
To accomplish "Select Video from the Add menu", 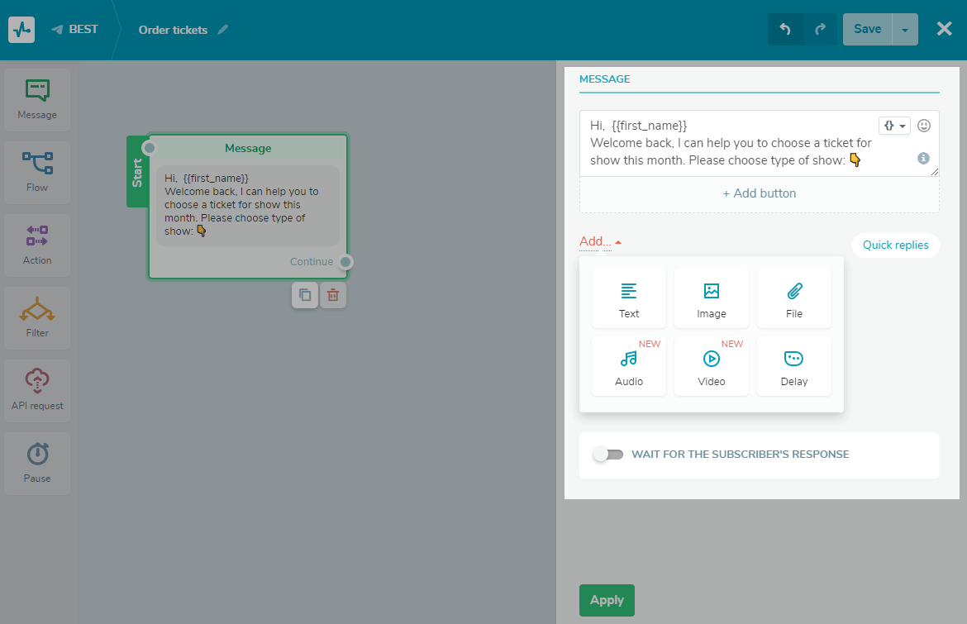I will pyautogui.click(x=712, y=366).
